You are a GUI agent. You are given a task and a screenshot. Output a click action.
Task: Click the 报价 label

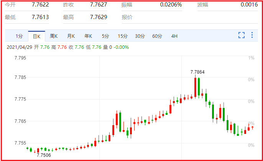click(x=127, y=17)
